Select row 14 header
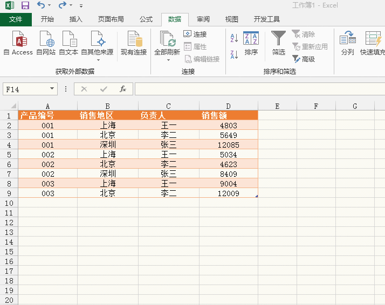 coord(9,242)
